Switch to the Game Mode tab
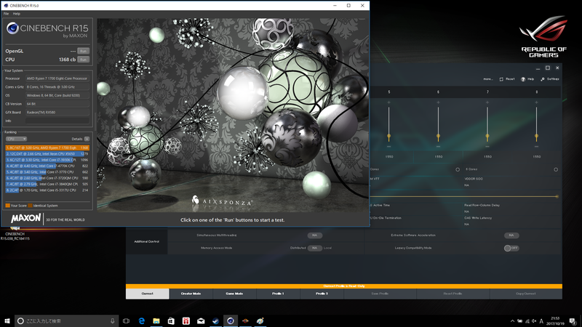 tap(234, 294)
